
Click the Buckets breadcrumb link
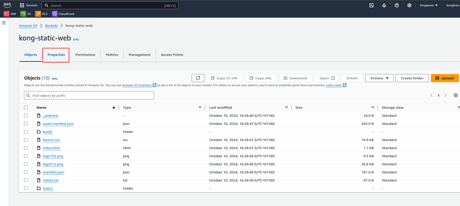click(51, 26)
